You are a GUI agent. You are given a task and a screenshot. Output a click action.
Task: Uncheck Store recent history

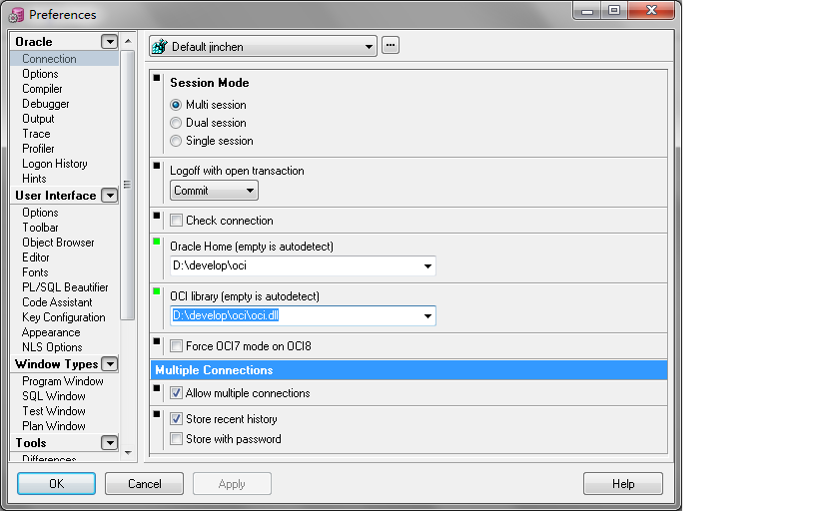[177, 419]
